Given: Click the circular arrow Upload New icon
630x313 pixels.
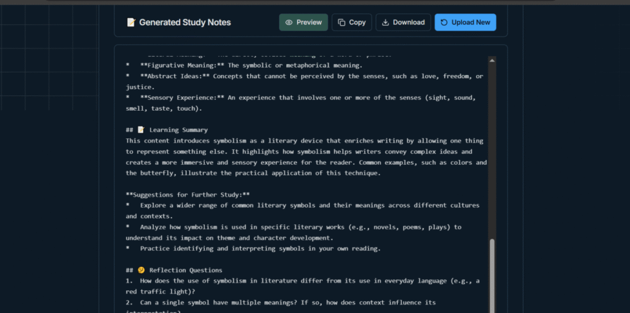Looking at the screenshot, I should pos(444,23).
